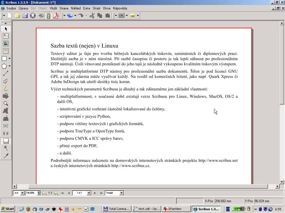Select the arrow pointer tool

click(x=6, y=29)
